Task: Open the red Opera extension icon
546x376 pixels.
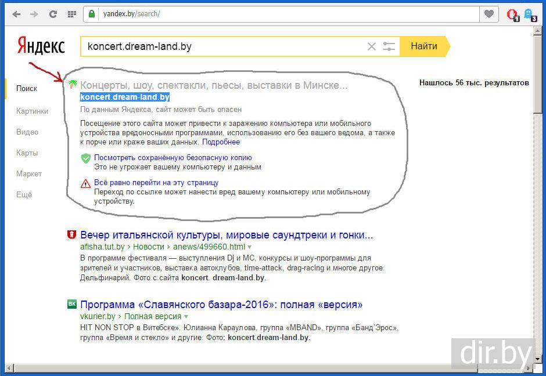Action: pyautogui.click(x=512, y=14)
